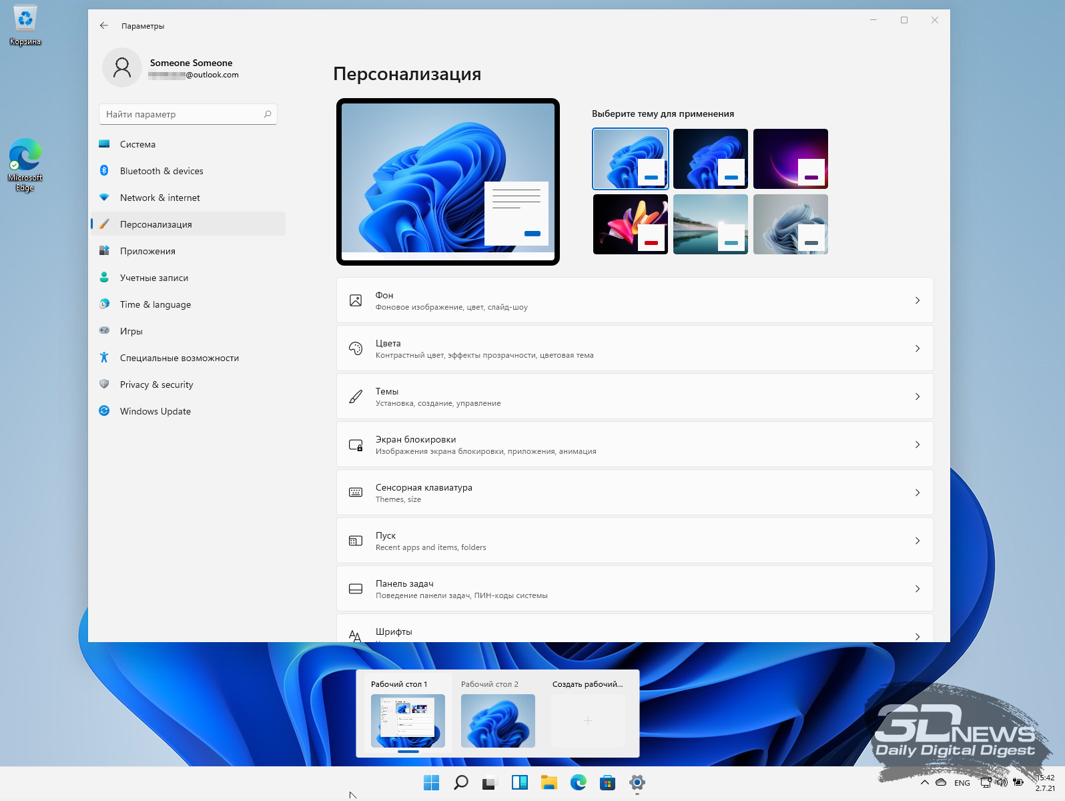Expand the Панель задач row chevron
The image size is (1065, 801).
[918, 589]
